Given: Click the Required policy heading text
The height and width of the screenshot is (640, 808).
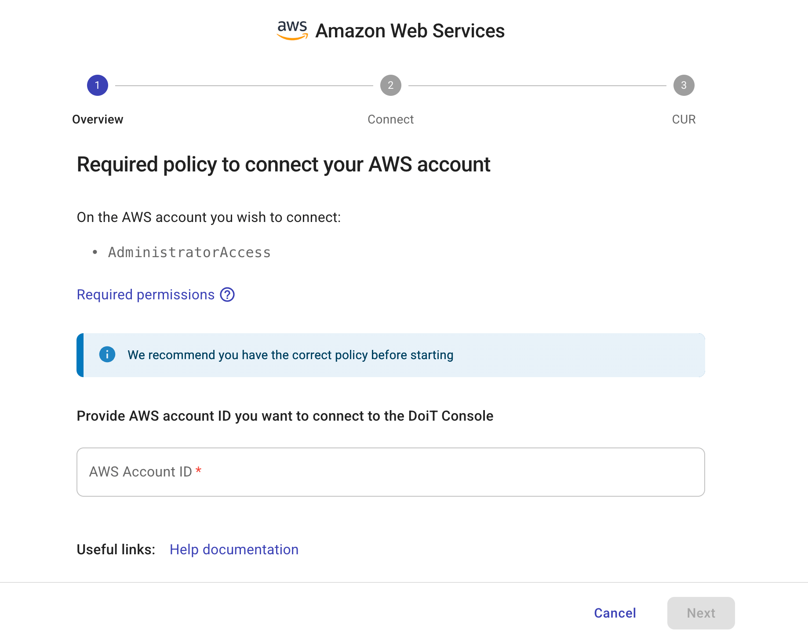Looking at the screenshot, I should (x=284, y=165).
